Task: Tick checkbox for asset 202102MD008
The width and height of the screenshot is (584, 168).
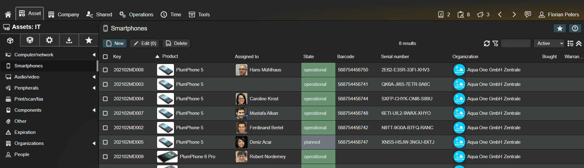Action: point(105,70)
